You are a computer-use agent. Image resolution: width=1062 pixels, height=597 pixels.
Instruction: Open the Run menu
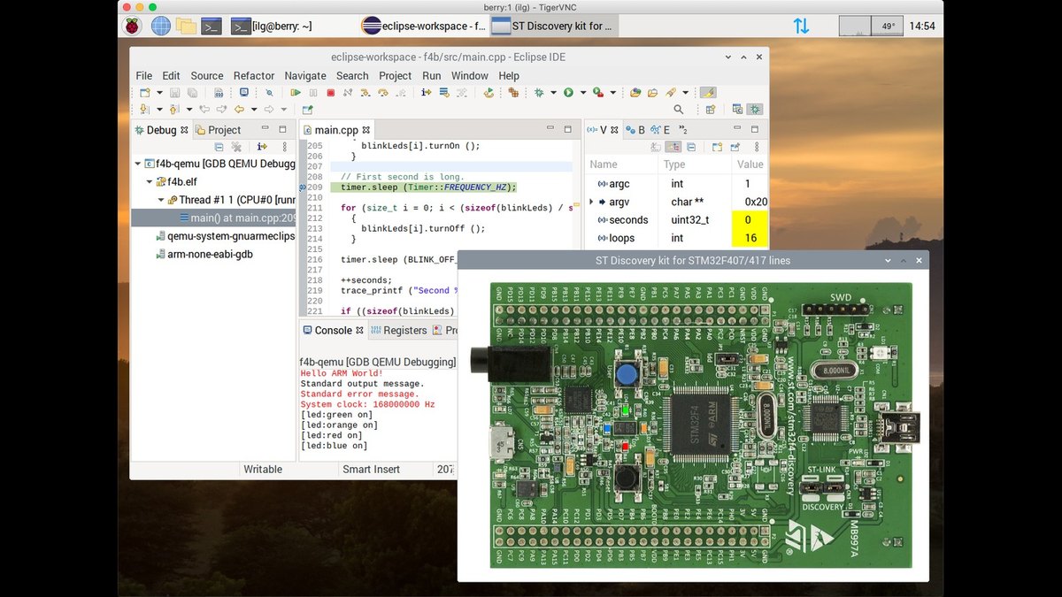[431, 75]
